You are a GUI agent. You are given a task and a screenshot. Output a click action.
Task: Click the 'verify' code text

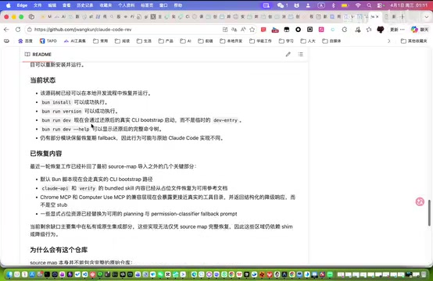pos(88,188)
